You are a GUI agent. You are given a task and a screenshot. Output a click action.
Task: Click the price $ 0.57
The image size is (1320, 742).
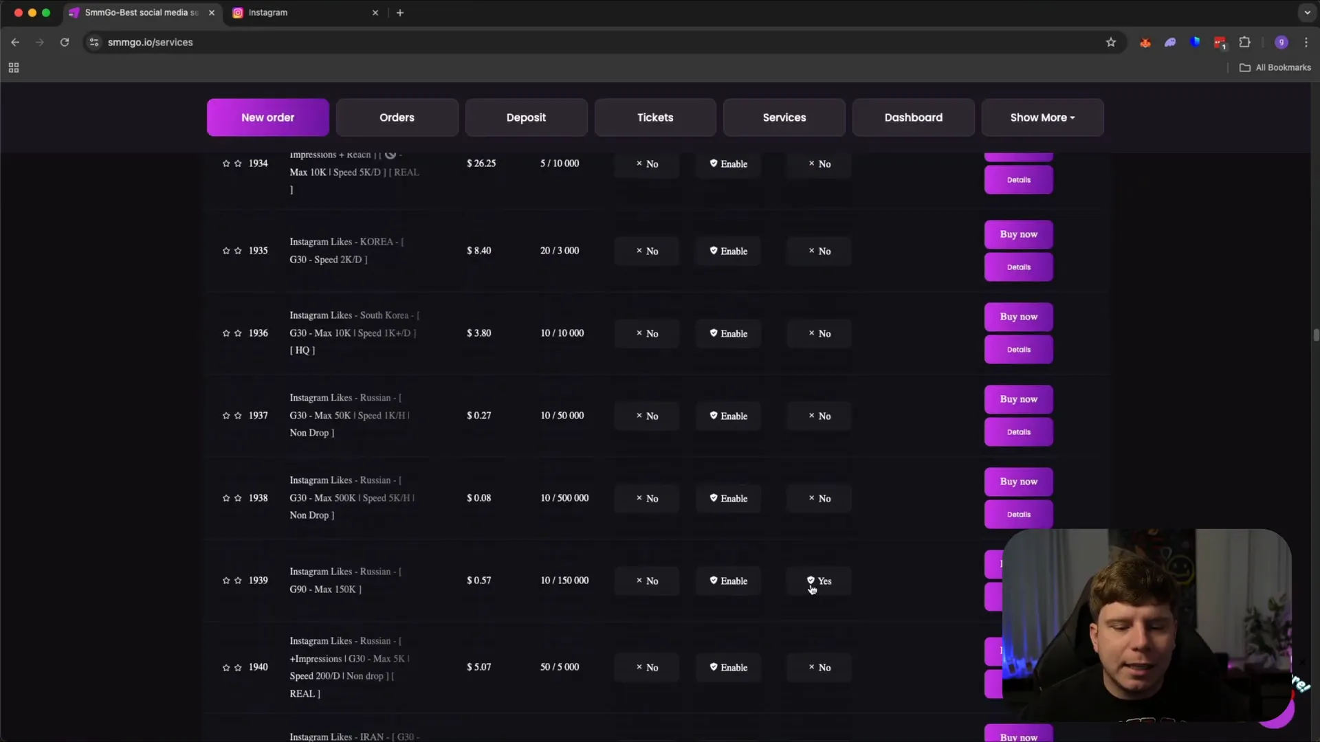tap(478, 581)
